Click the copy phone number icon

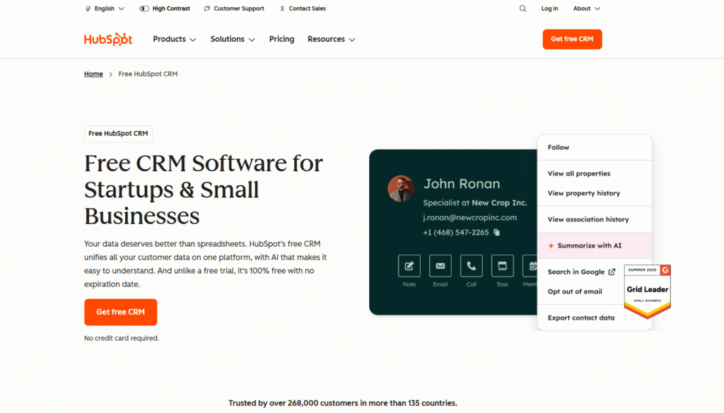click(496, 233)
